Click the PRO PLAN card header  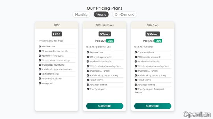click(153, 25)
